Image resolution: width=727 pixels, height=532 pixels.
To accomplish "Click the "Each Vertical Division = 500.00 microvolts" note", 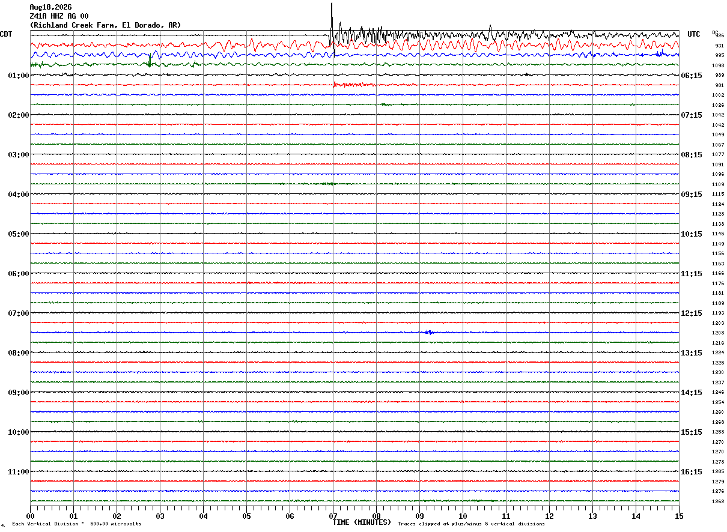I will pyautogui.click(x=77, y=524).
